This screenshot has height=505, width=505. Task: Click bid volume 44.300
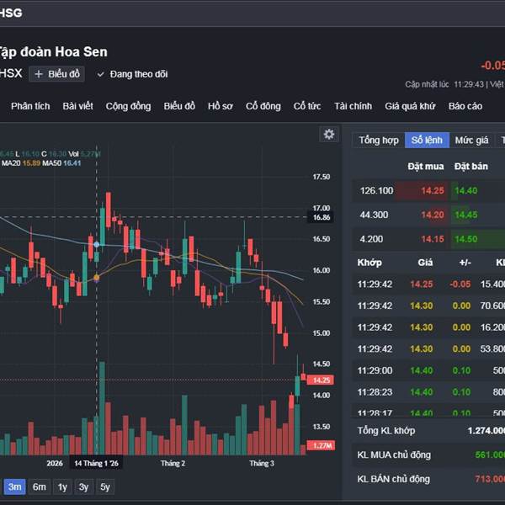pos(374,215)
